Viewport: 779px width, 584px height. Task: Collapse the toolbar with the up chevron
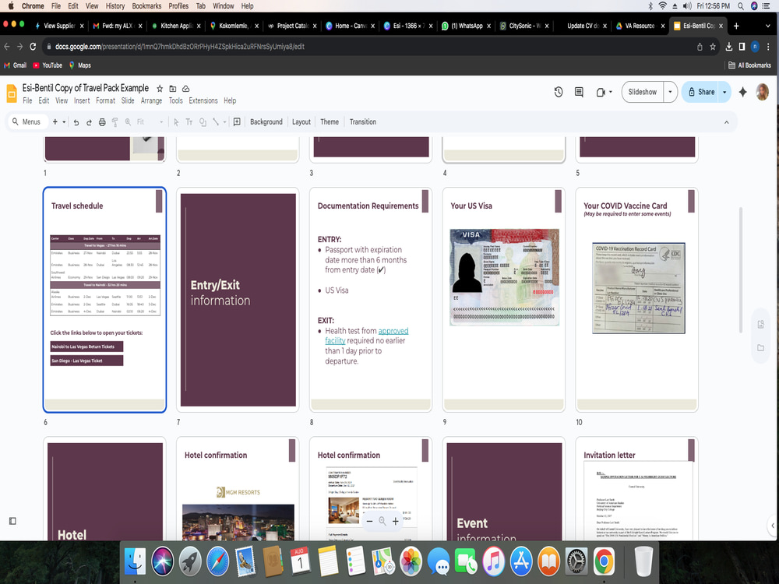(726, 122)
